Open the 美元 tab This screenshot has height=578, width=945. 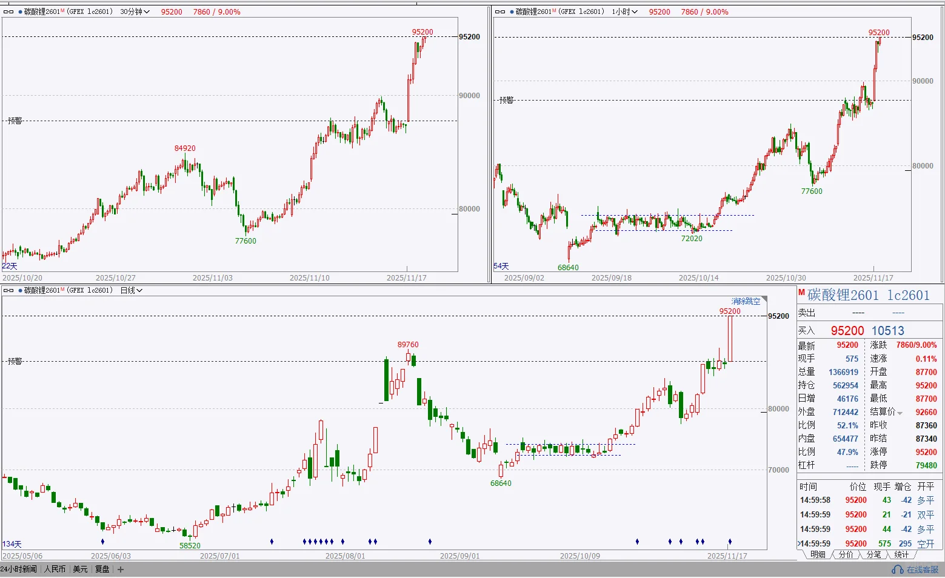80,570
